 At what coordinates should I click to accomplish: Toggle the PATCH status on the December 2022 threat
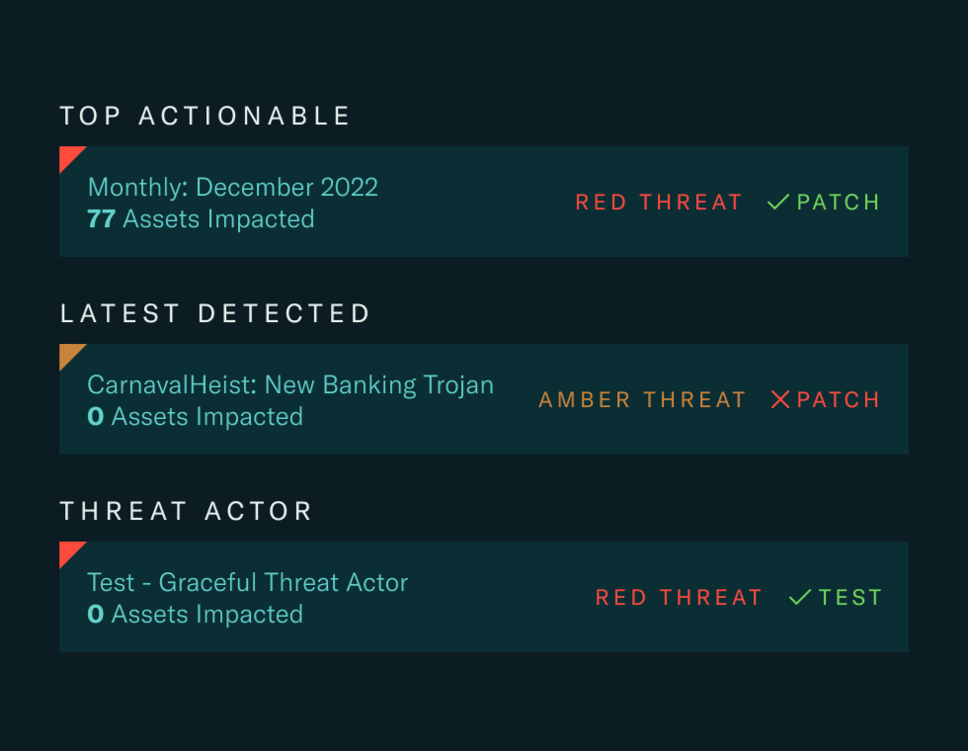point(823,202)
